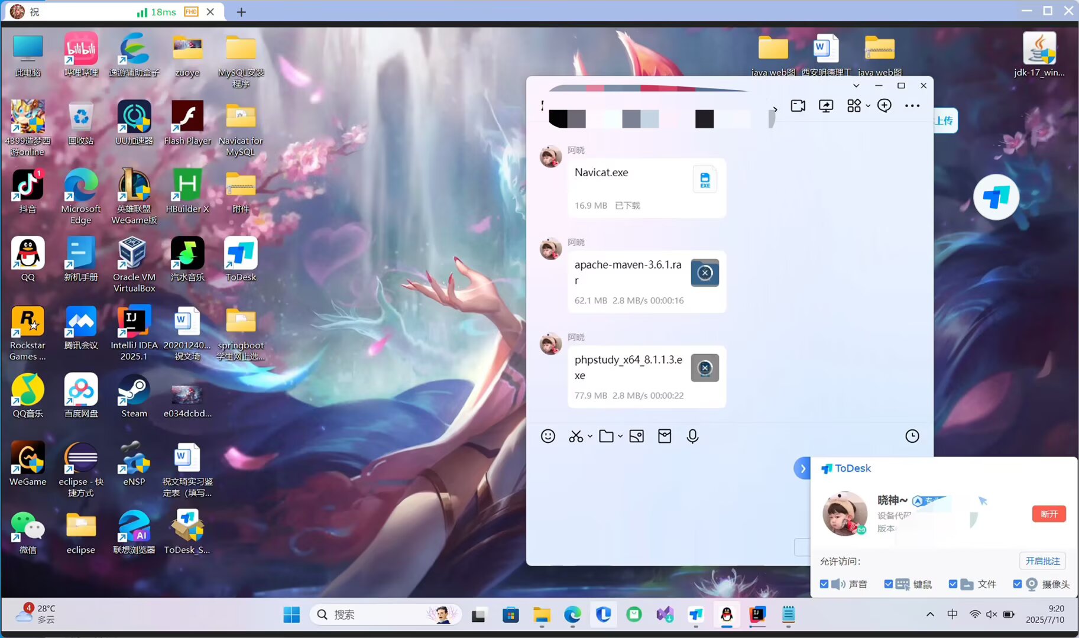This screenshot has width=1079, height=638.
Task: Click the add member plus circle icon
Action: click(x=884, y=106)
